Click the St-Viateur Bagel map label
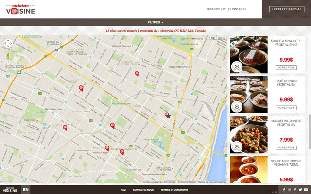Image resolution: width=311 pixels, height=194 pixels. pos(83,150)
